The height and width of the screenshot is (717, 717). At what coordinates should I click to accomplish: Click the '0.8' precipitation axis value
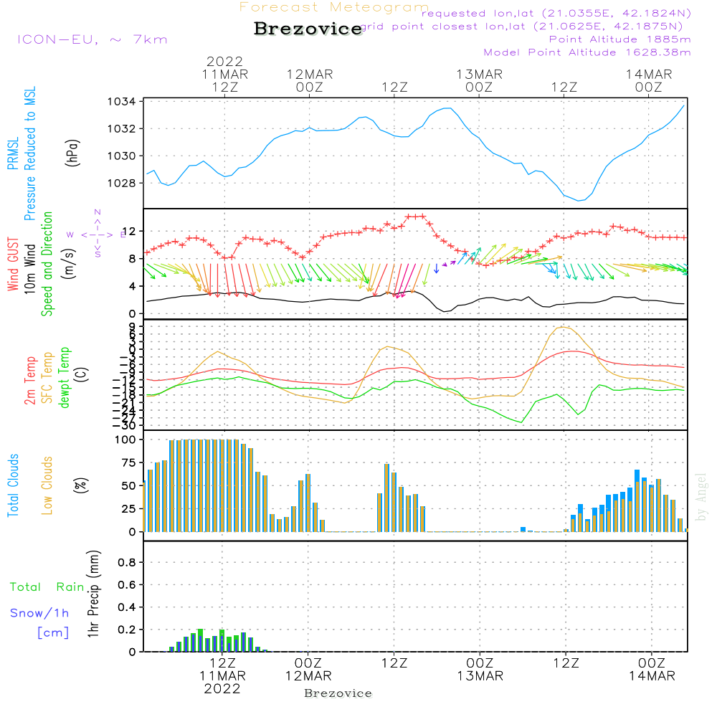point(127,562)
